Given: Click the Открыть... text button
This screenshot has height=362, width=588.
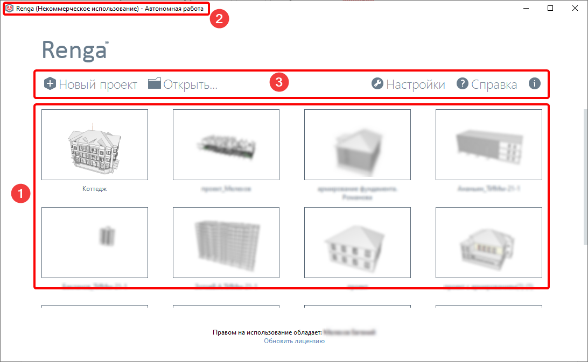Looking at the screenshot, I should [191, 84].
